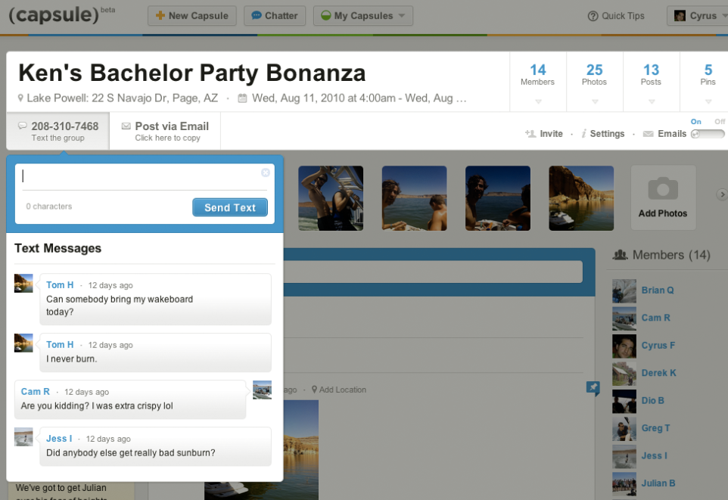
Task: Click Brian Q's member avatar
Action: (624, 290)
